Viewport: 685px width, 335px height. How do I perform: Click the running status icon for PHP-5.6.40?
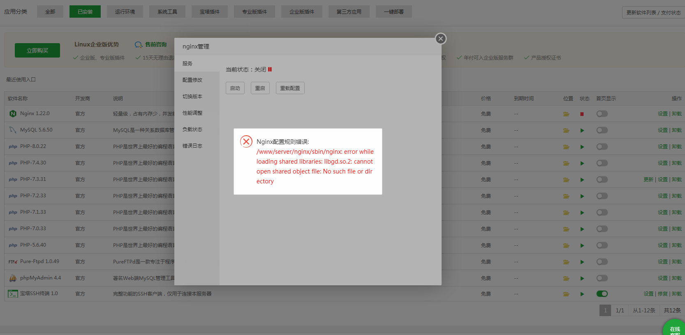(x=582, y=245)
